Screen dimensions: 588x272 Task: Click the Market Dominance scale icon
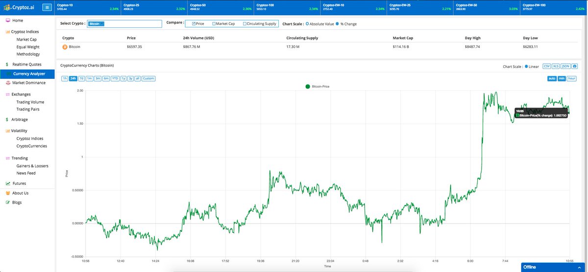8,83
